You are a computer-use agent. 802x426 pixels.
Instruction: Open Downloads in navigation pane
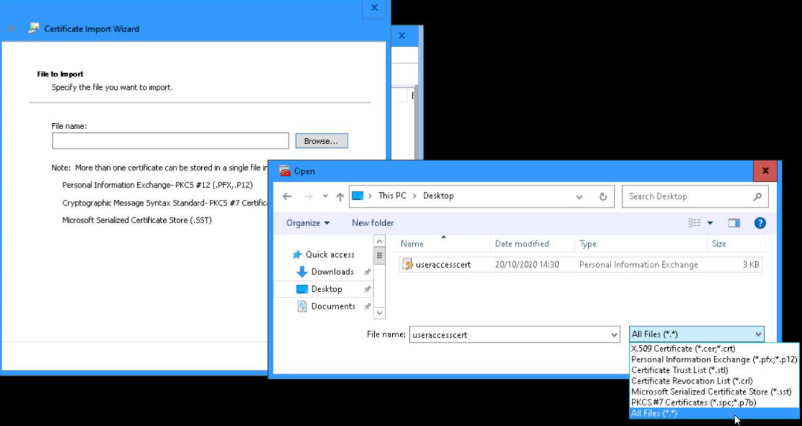point(332,272)
